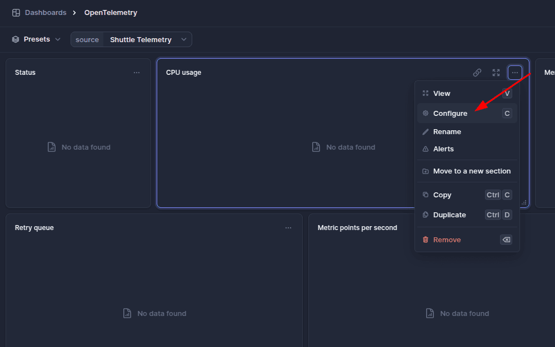The height and width of the screenshot is (347, 555).
Task: Open the Status panel options menu
Action: [x=137, y=73]
